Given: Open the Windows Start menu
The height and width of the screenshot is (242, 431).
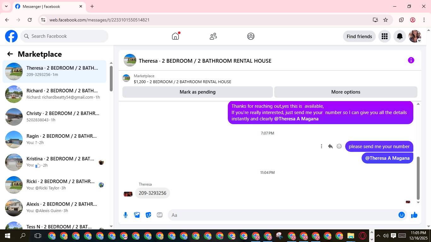Looking at the screenshot, I should click(x=7, y=236).
